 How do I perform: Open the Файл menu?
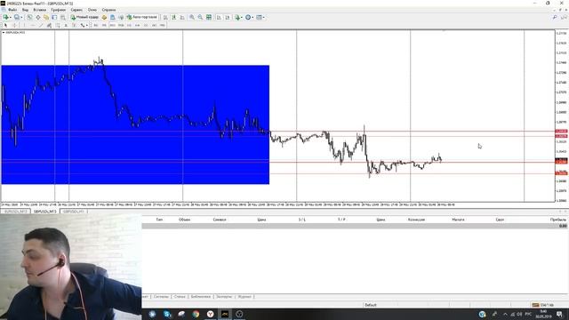pos(12,10)
